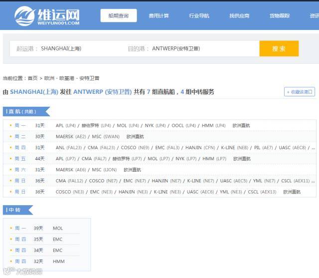
Task: Click the ANTWERP (安特卫普) heading link
Action: pyautogui.click(x=102, y=92)
